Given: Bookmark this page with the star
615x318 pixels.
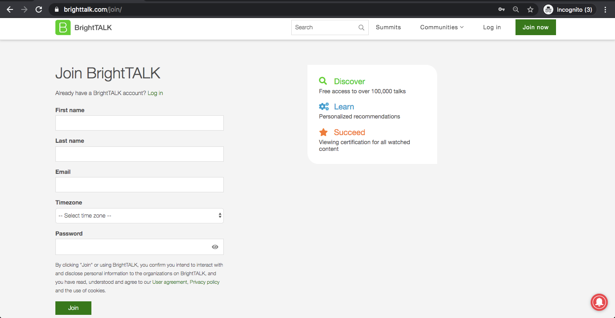Looking at the screenshot, I should click(530, 9).
